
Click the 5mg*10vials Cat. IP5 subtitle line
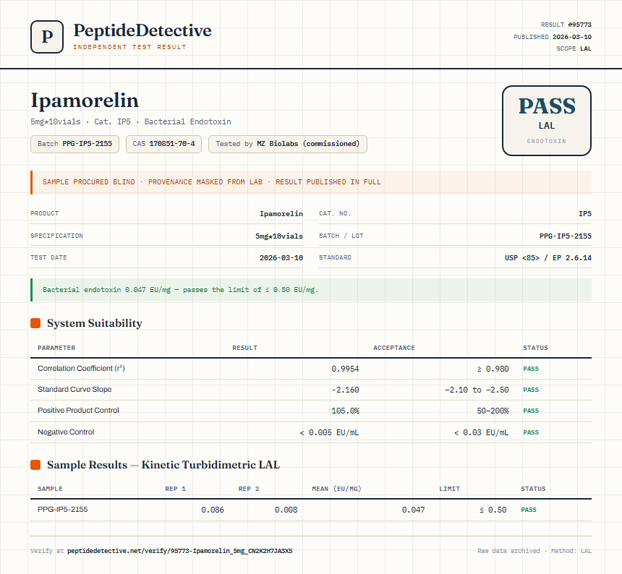[x=130, y=121]
